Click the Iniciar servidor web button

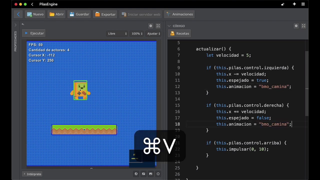coord(141,14)
